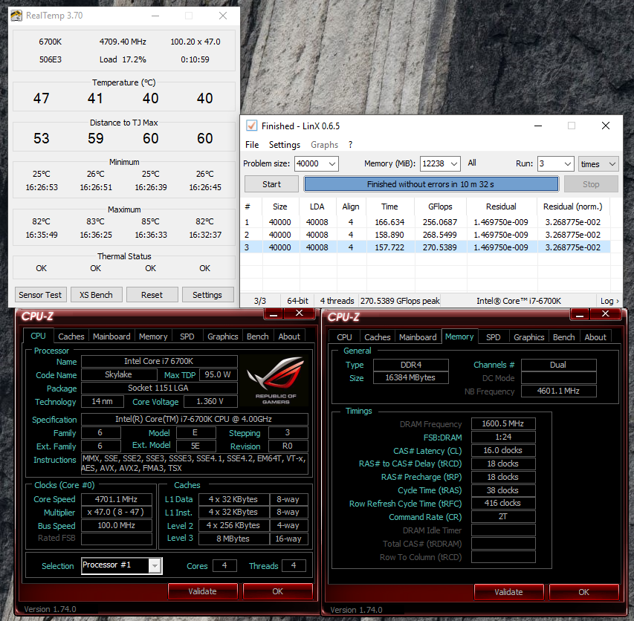Open the times unit dropdown

click(x=598, y=163)
